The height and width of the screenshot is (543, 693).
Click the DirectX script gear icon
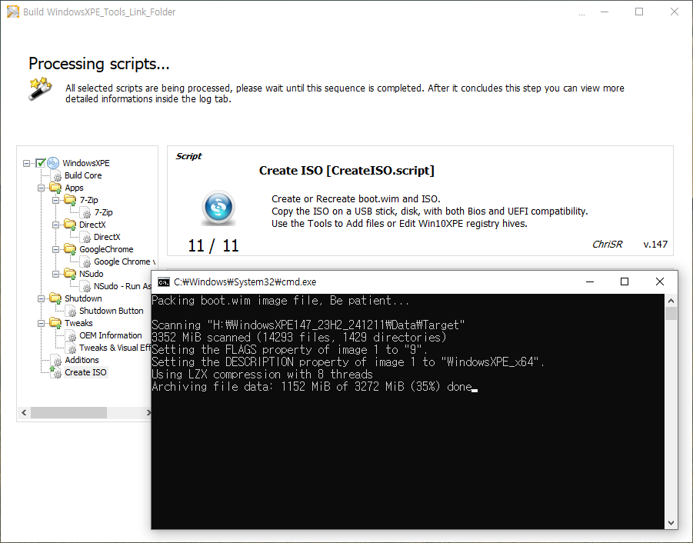[85, 238]
